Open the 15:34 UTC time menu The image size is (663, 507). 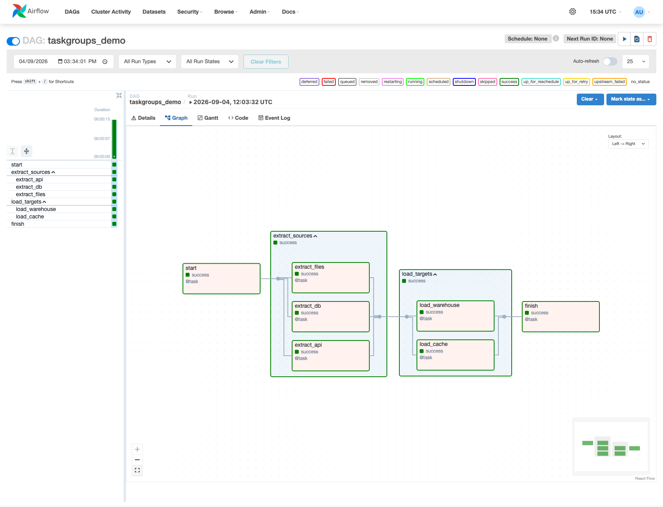[x=605, y=12]
